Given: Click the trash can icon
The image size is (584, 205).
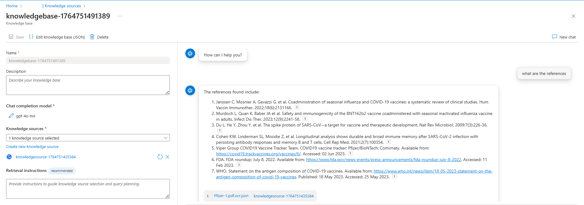Looking at the screenshot, I should (x=92, y=37).
